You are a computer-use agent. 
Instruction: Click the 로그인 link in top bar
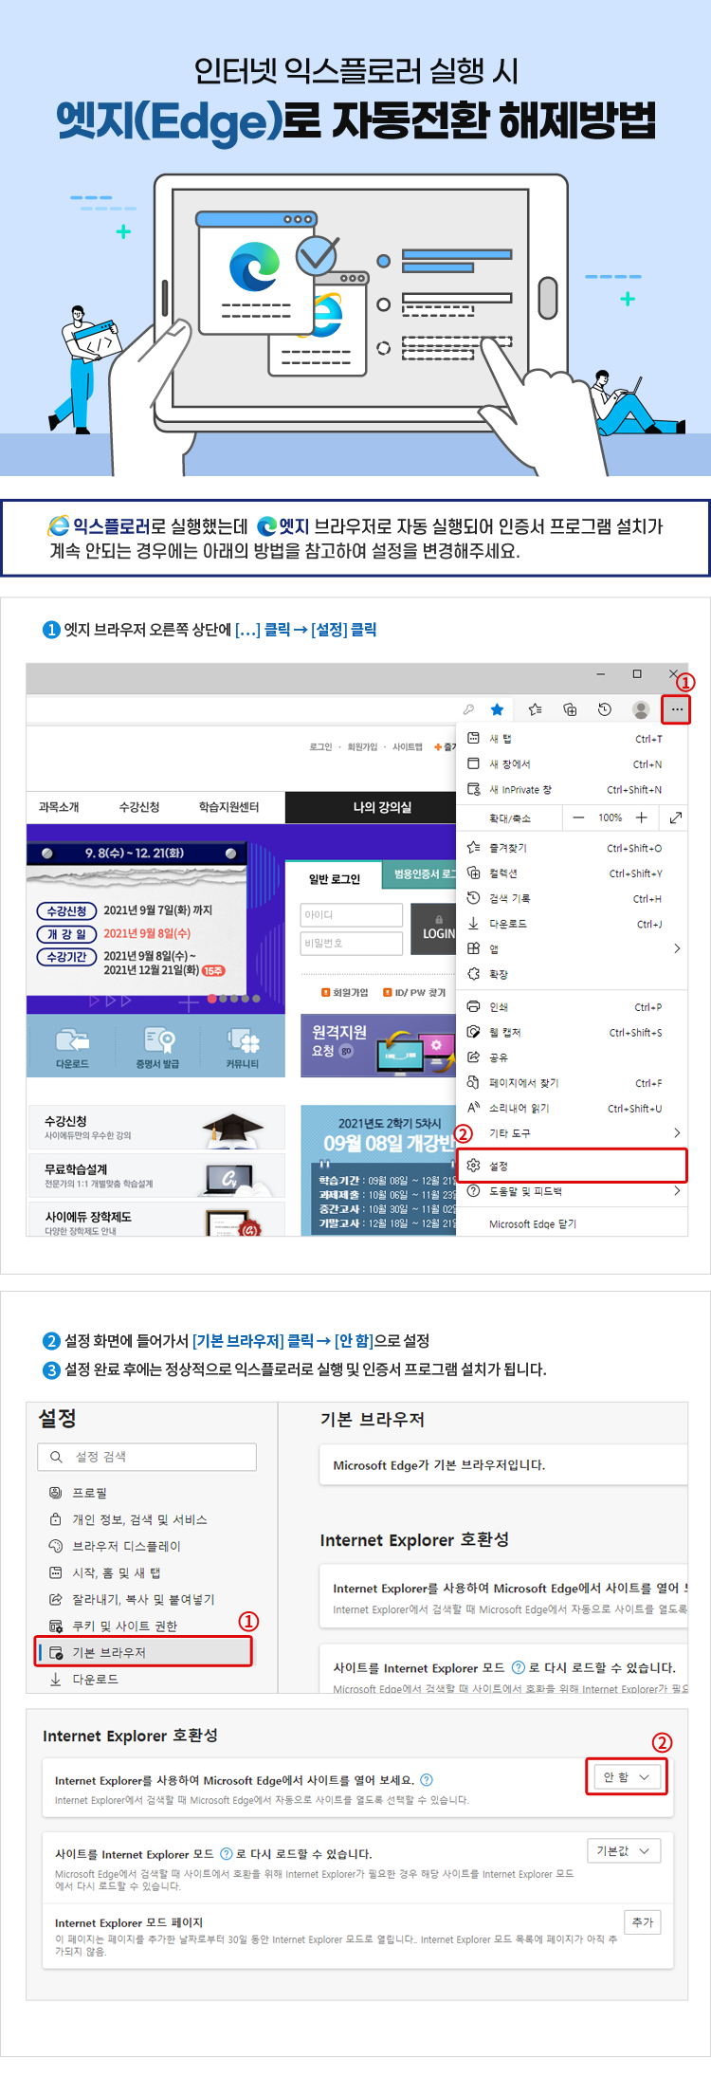320,746
